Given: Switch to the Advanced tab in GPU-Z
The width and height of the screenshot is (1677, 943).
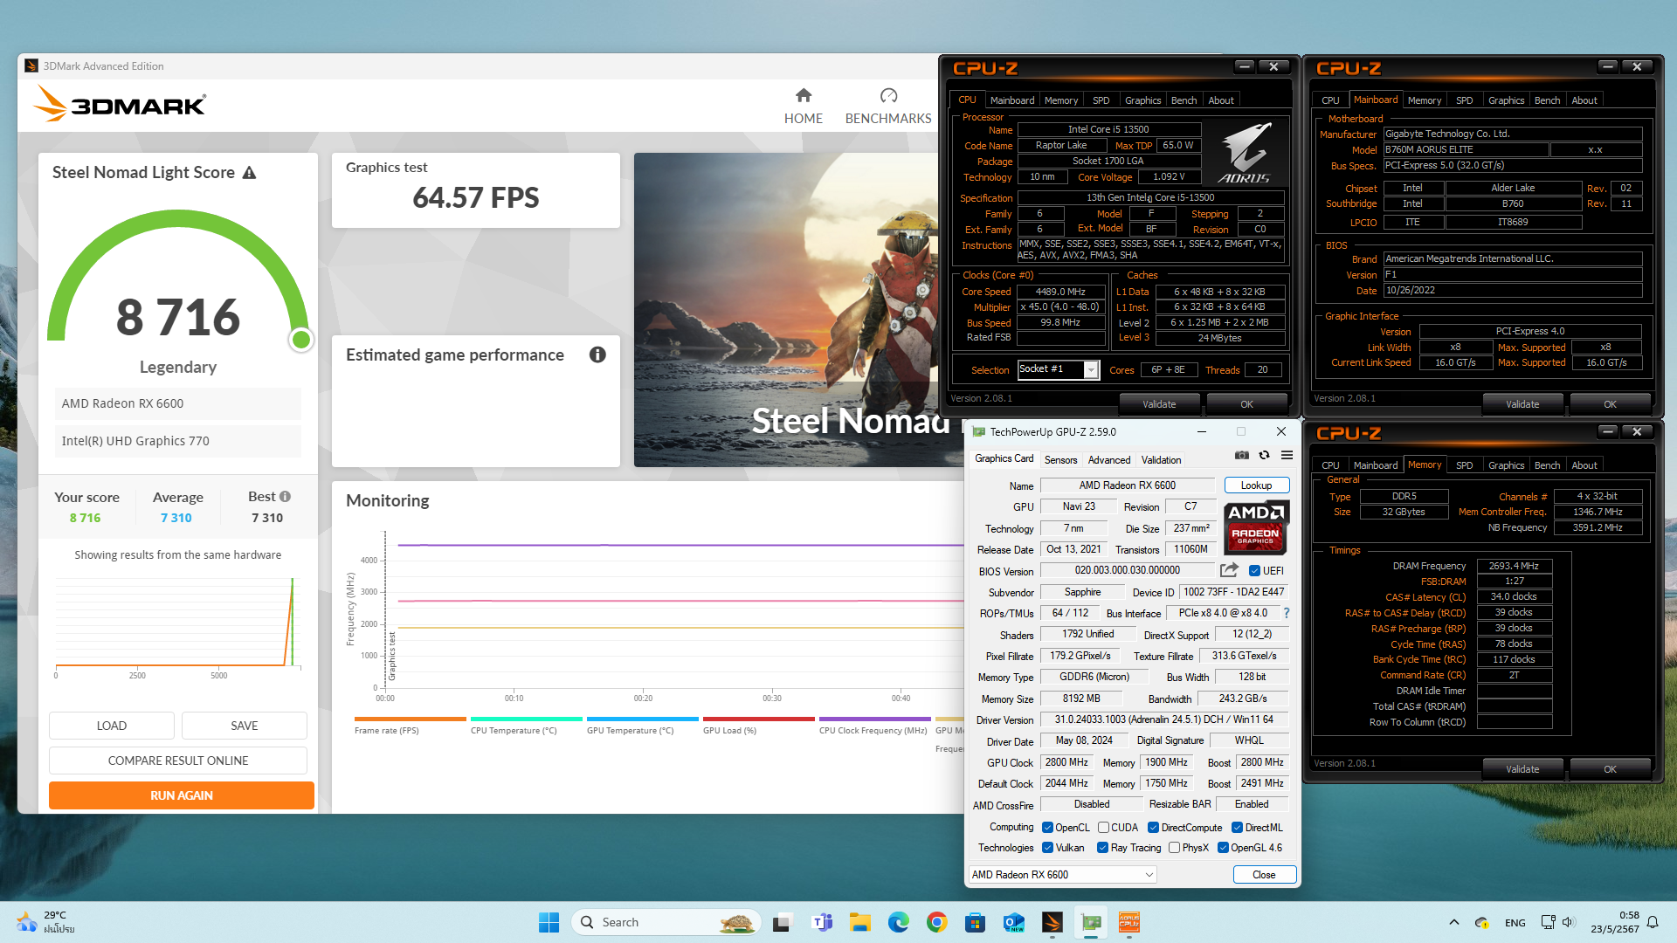Looking at the screenshot, I should 1109,460.
